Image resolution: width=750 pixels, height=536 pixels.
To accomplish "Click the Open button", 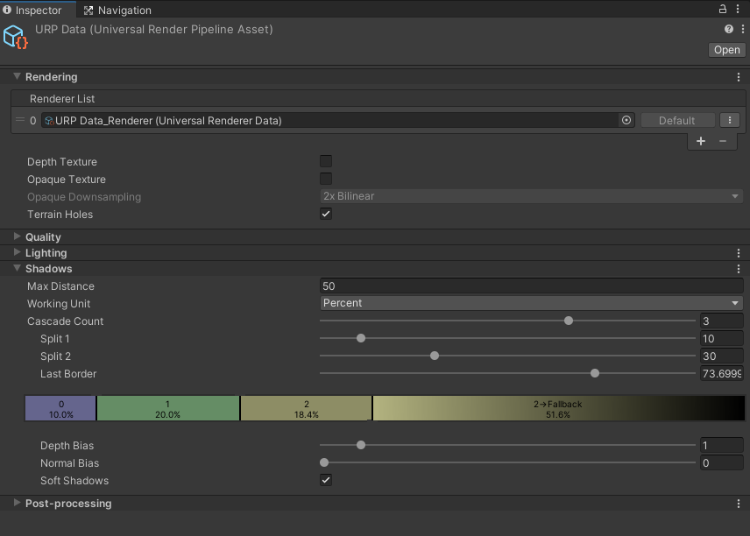I will click(x=726, y=50).
